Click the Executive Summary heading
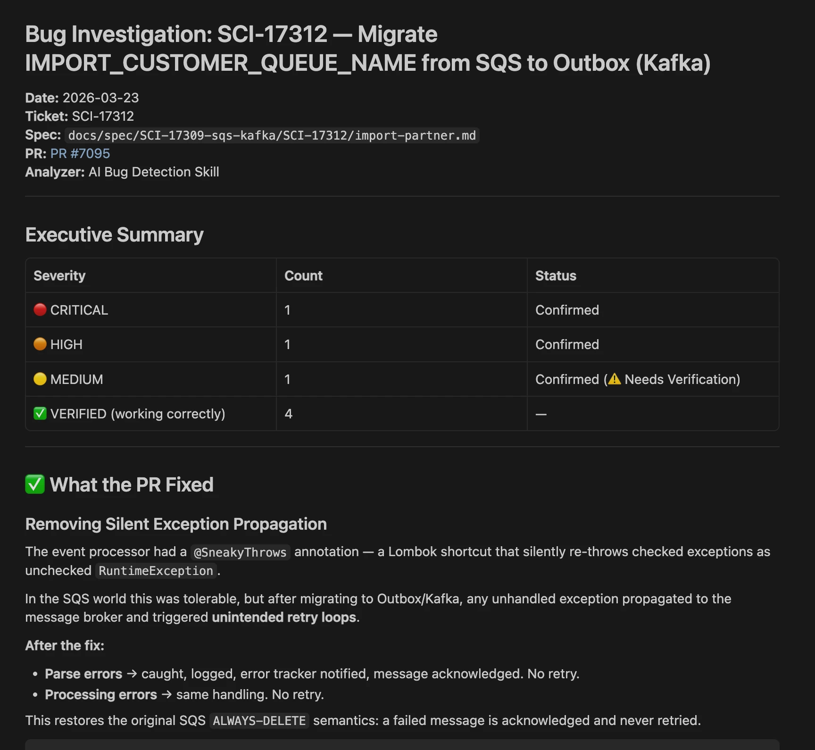 click(115, 234)
